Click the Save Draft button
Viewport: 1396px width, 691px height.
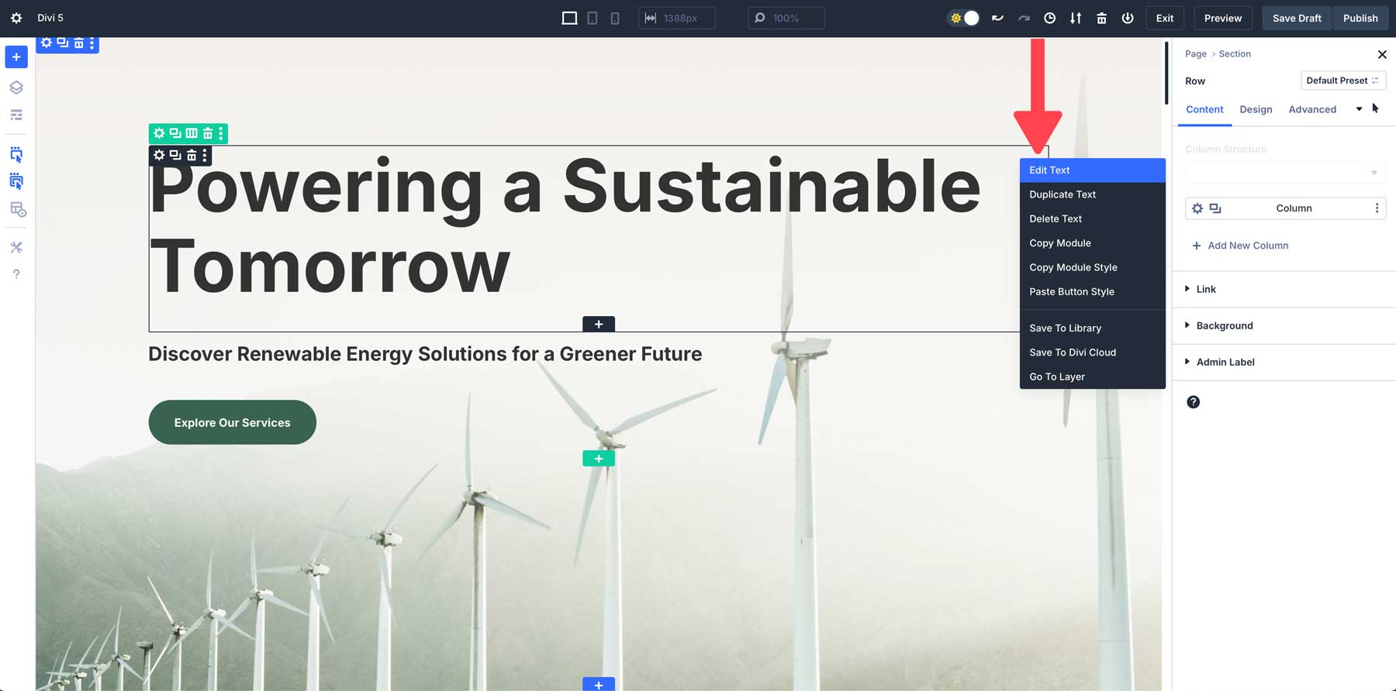click(x=1297, y=18)
